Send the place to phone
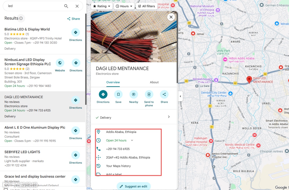Screen dimensions: 289x190 (149, 98)
